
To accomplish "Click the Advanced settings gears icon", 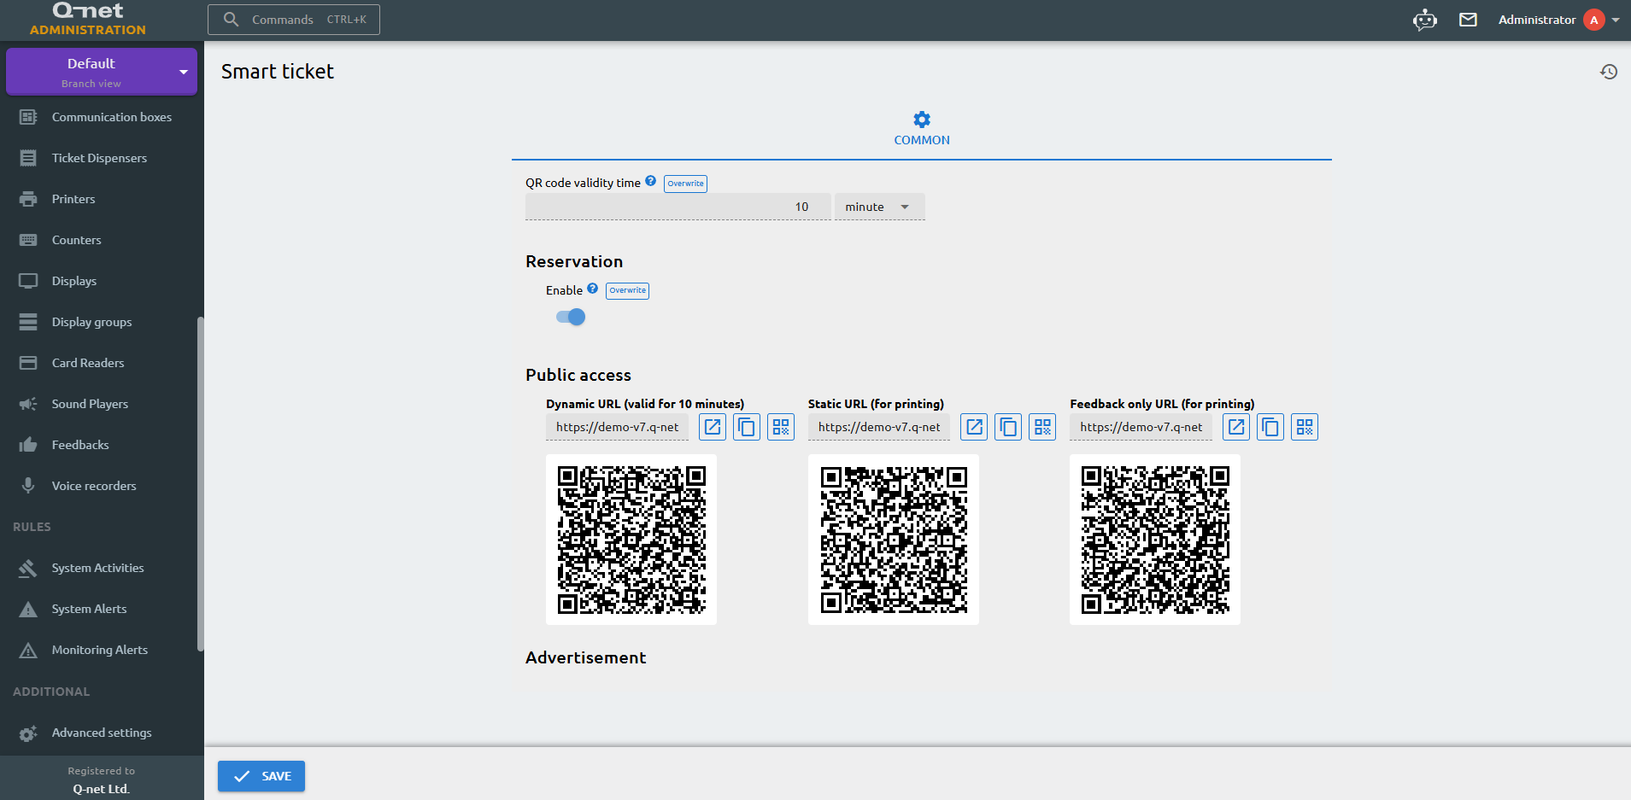I will pos(28,733).
